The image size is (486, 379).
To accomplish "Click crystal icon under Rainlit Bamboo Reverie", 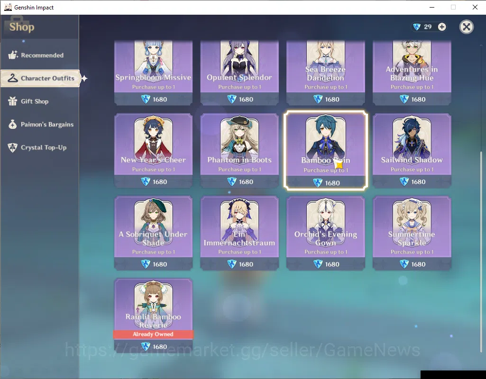I will [146, 346].
